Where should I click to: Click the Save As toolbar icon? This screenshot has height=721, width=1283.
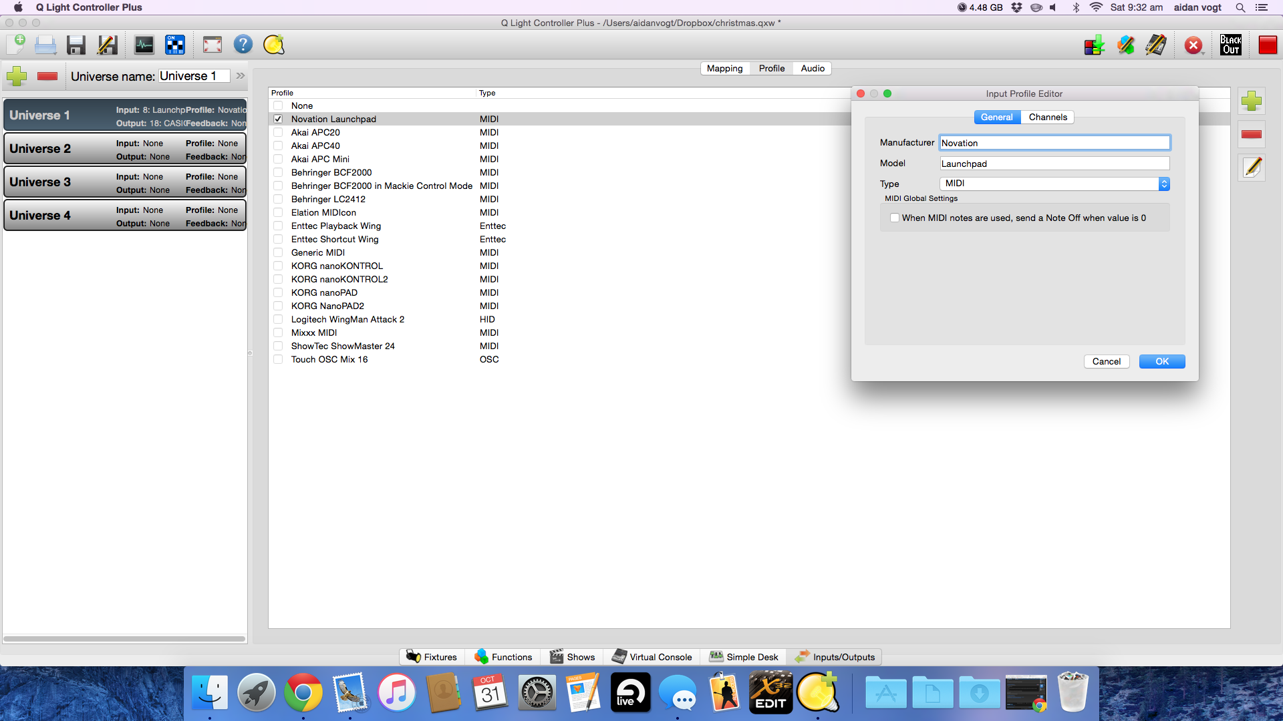[107, 45]
